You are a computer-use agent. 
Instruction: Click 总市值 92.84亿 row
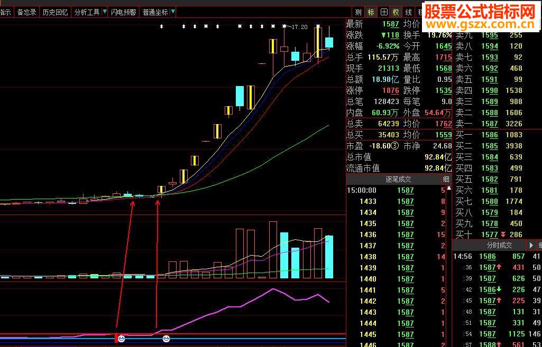(399, 157)
